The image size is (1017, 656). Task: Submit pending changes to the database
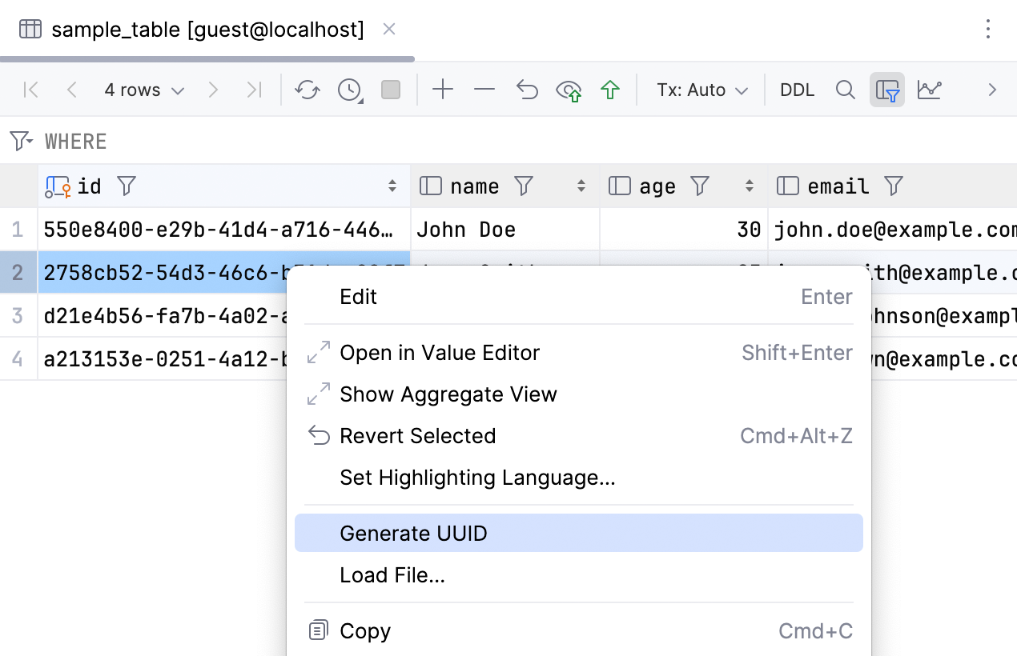[610, 90]
